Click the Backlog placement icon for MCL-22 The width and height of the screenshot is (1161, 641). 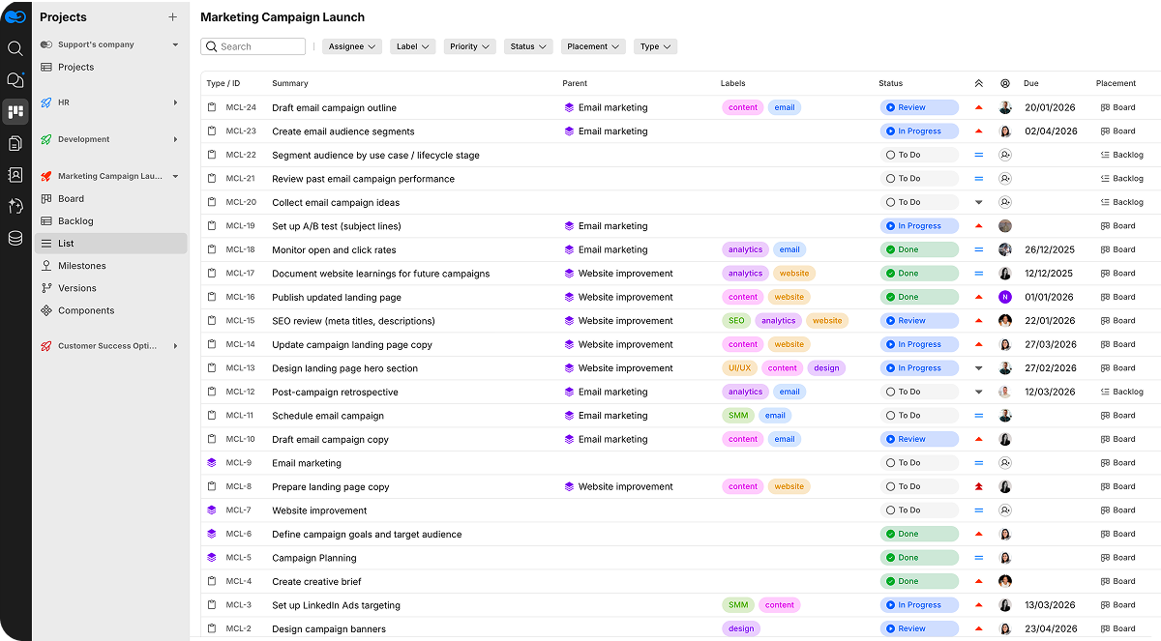[1105, 155]
